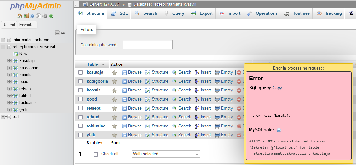This screenshot has height=165, width=356.
Task: Open the Export tab
Action: (202, 13)
